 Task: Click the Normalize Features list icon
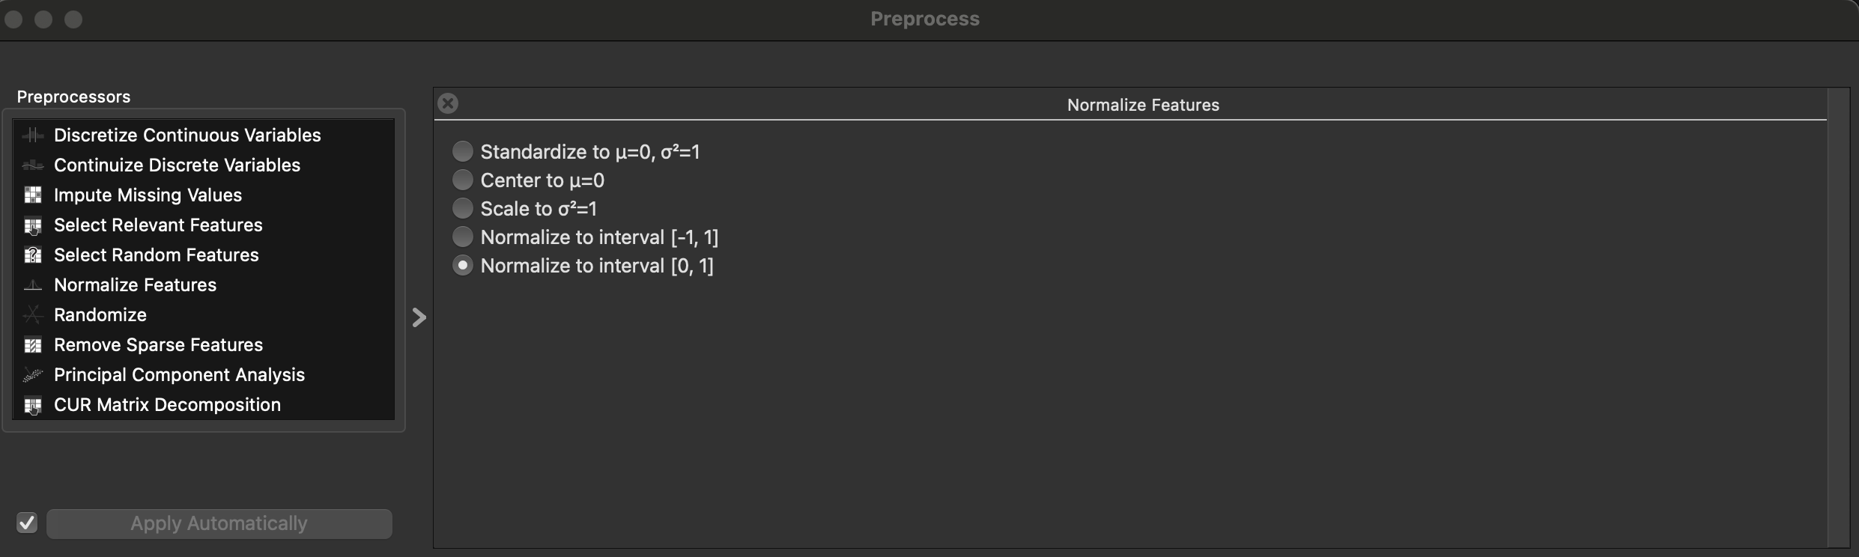click(33, 285)
